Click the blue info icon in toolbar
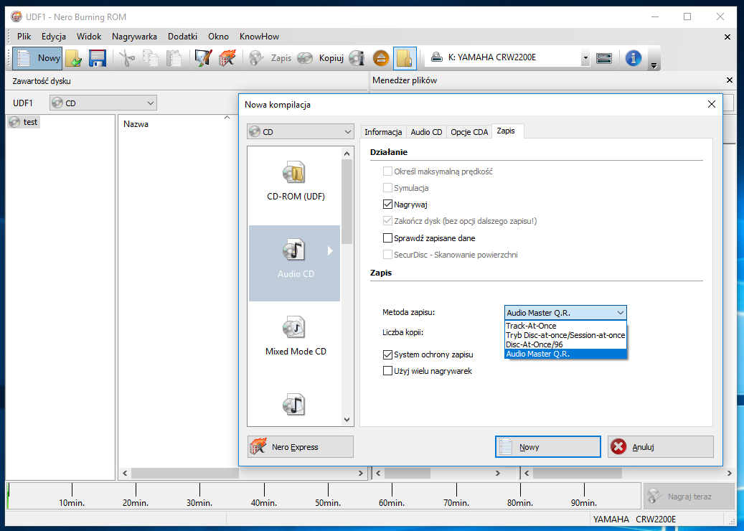The height and width of the screenshot is (531, 744). point(634,58)
